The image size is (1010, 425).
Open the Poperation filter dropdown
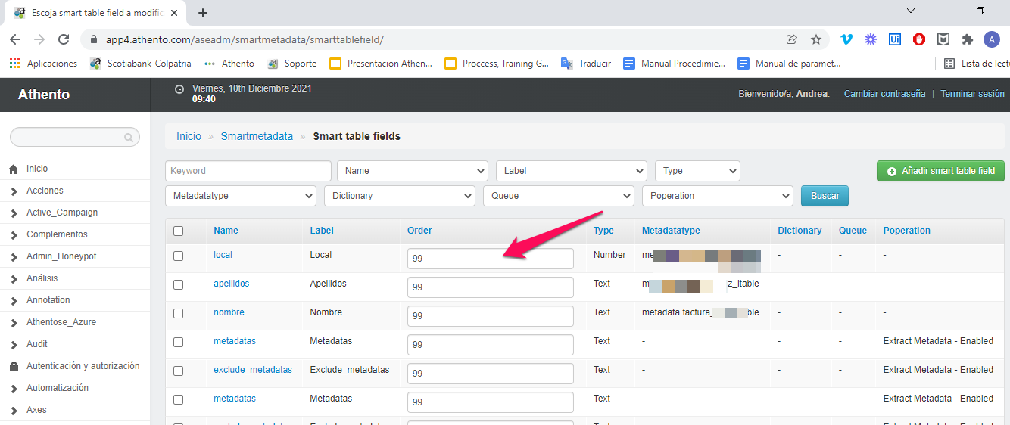pyautogui.click(x=717, y=196)
